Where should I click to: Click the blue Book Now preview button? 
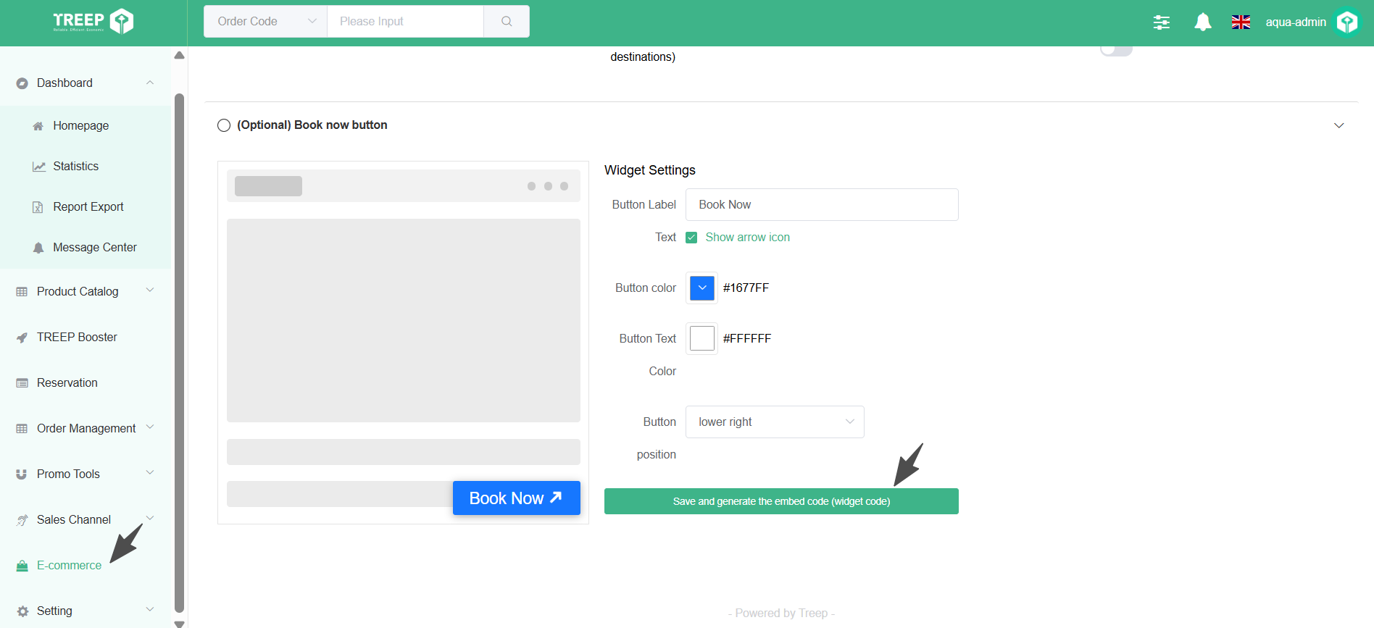pos(517,498)
